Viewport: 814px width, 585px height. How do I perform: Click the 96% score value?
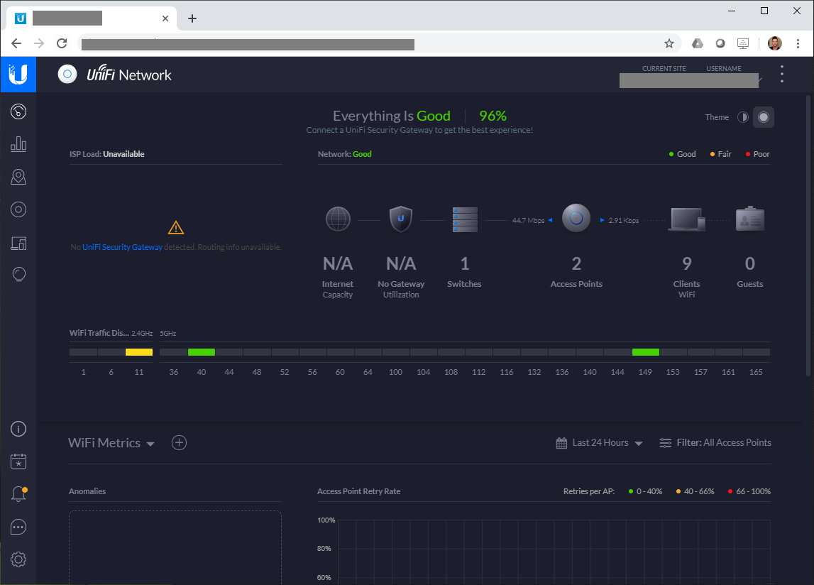point(493,116)
